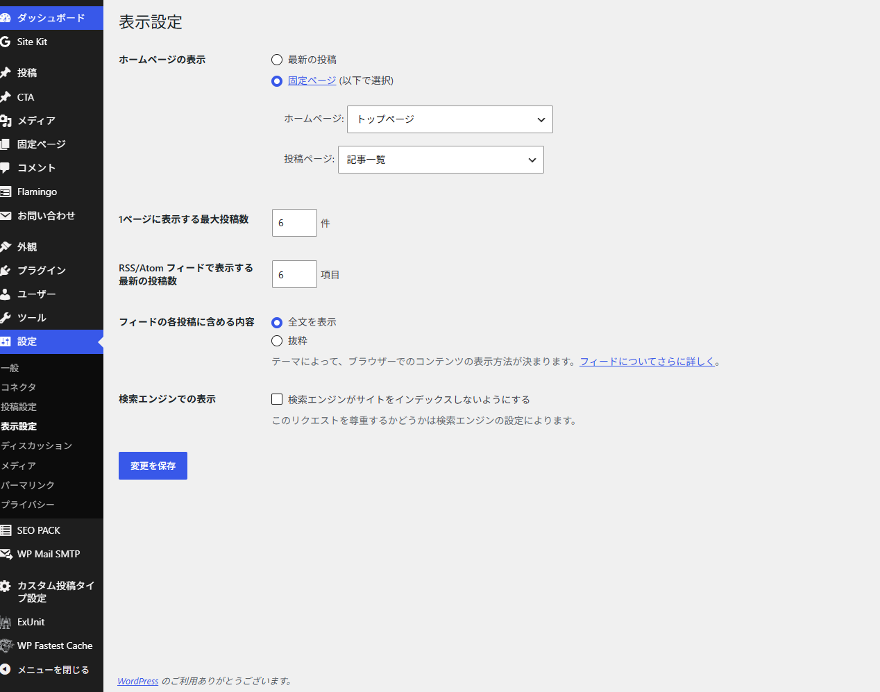
Task: Open the ホームページ dropdown showing トップページ
Action: pos(450,119)
